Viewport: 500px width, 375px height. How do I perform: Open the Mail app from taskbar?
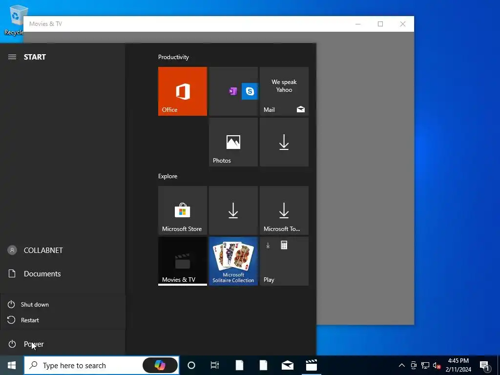pyautogui.click(x=287, y=365)
